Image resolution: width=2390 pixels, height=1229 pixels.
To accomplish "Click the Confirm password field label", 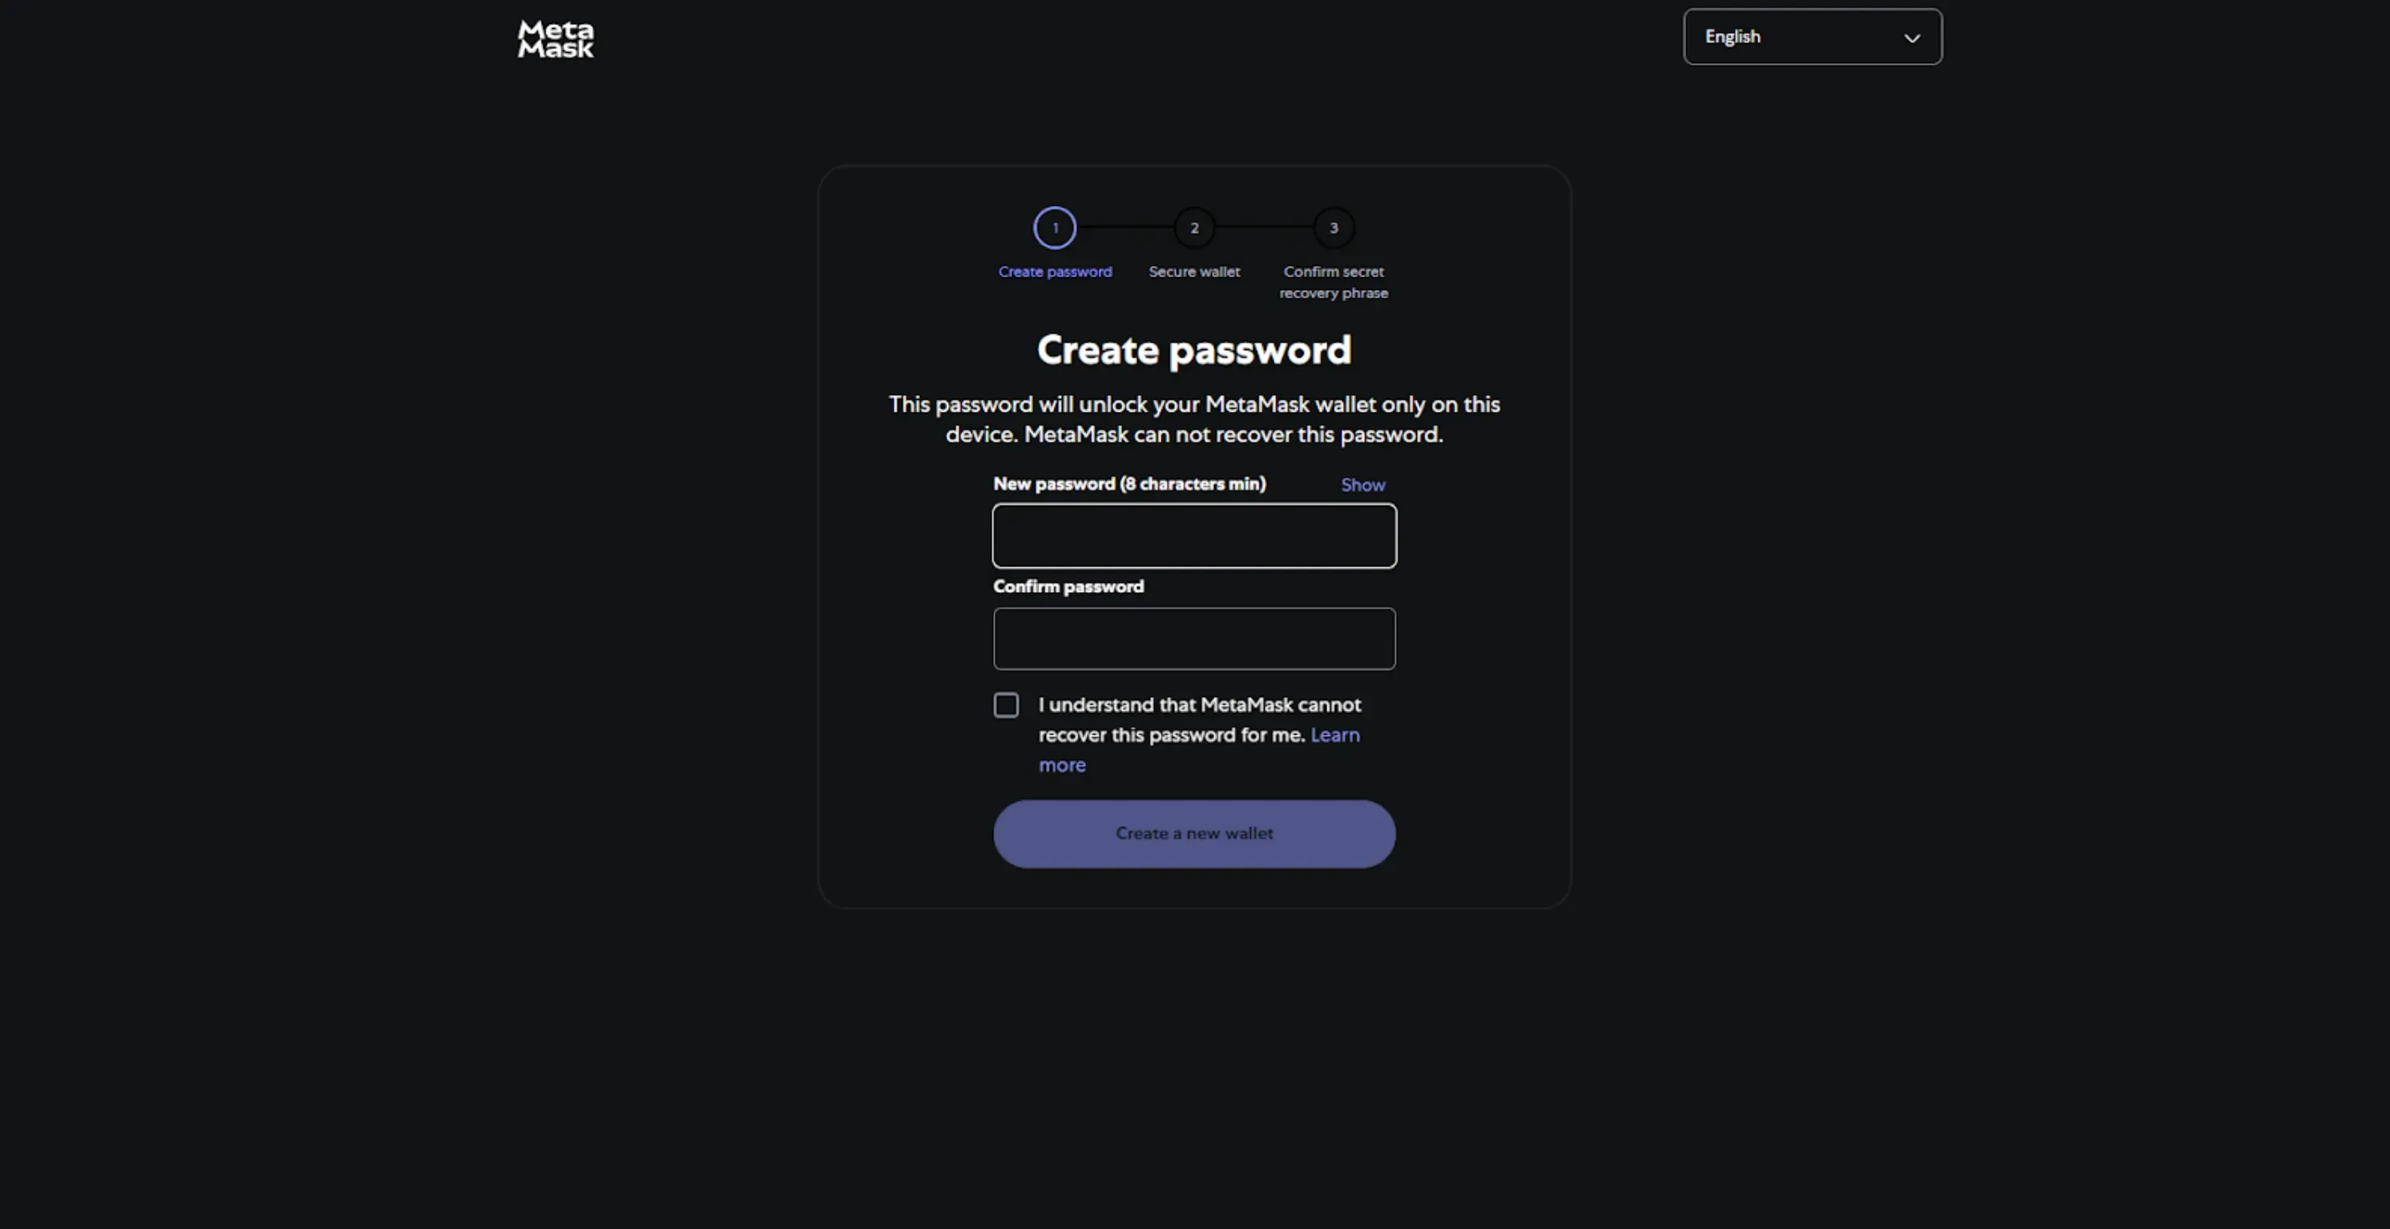I will point(1068,586).
